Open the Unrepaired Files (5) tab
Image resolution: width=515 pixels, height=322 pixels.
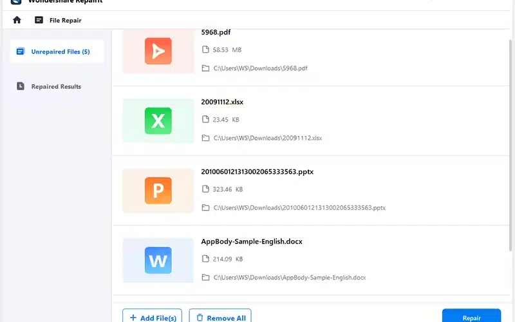[61, 52]
